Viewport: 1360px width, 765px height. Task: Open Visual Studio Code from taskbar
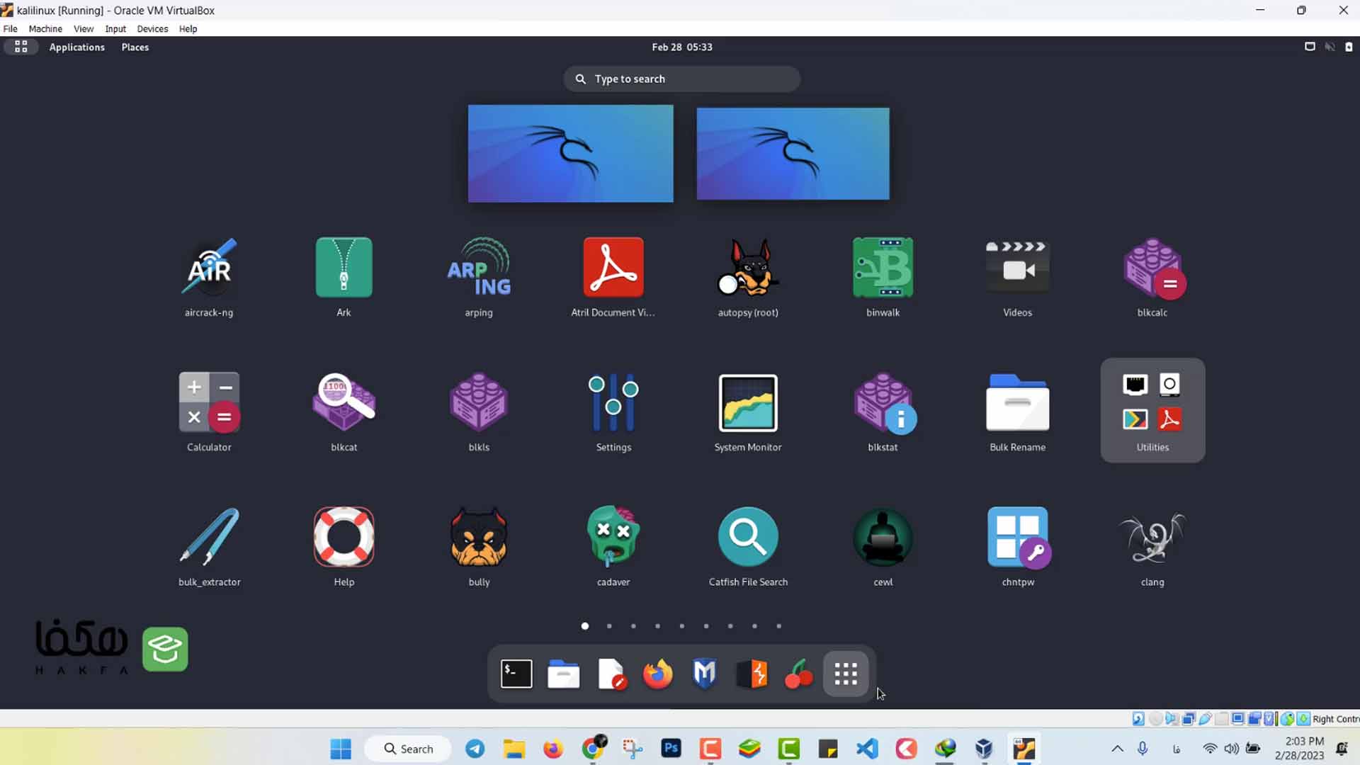[x=867, y=749]
